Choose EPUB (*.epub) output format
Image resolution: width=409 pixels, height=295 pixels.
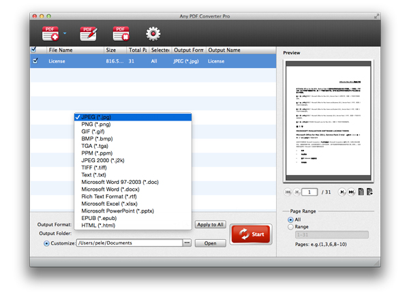[133, 218]
